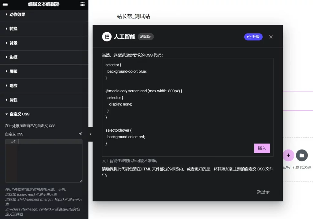Click inside the custom CSS code editor
This screenshot has width=313, height=219.
(49, 161)
